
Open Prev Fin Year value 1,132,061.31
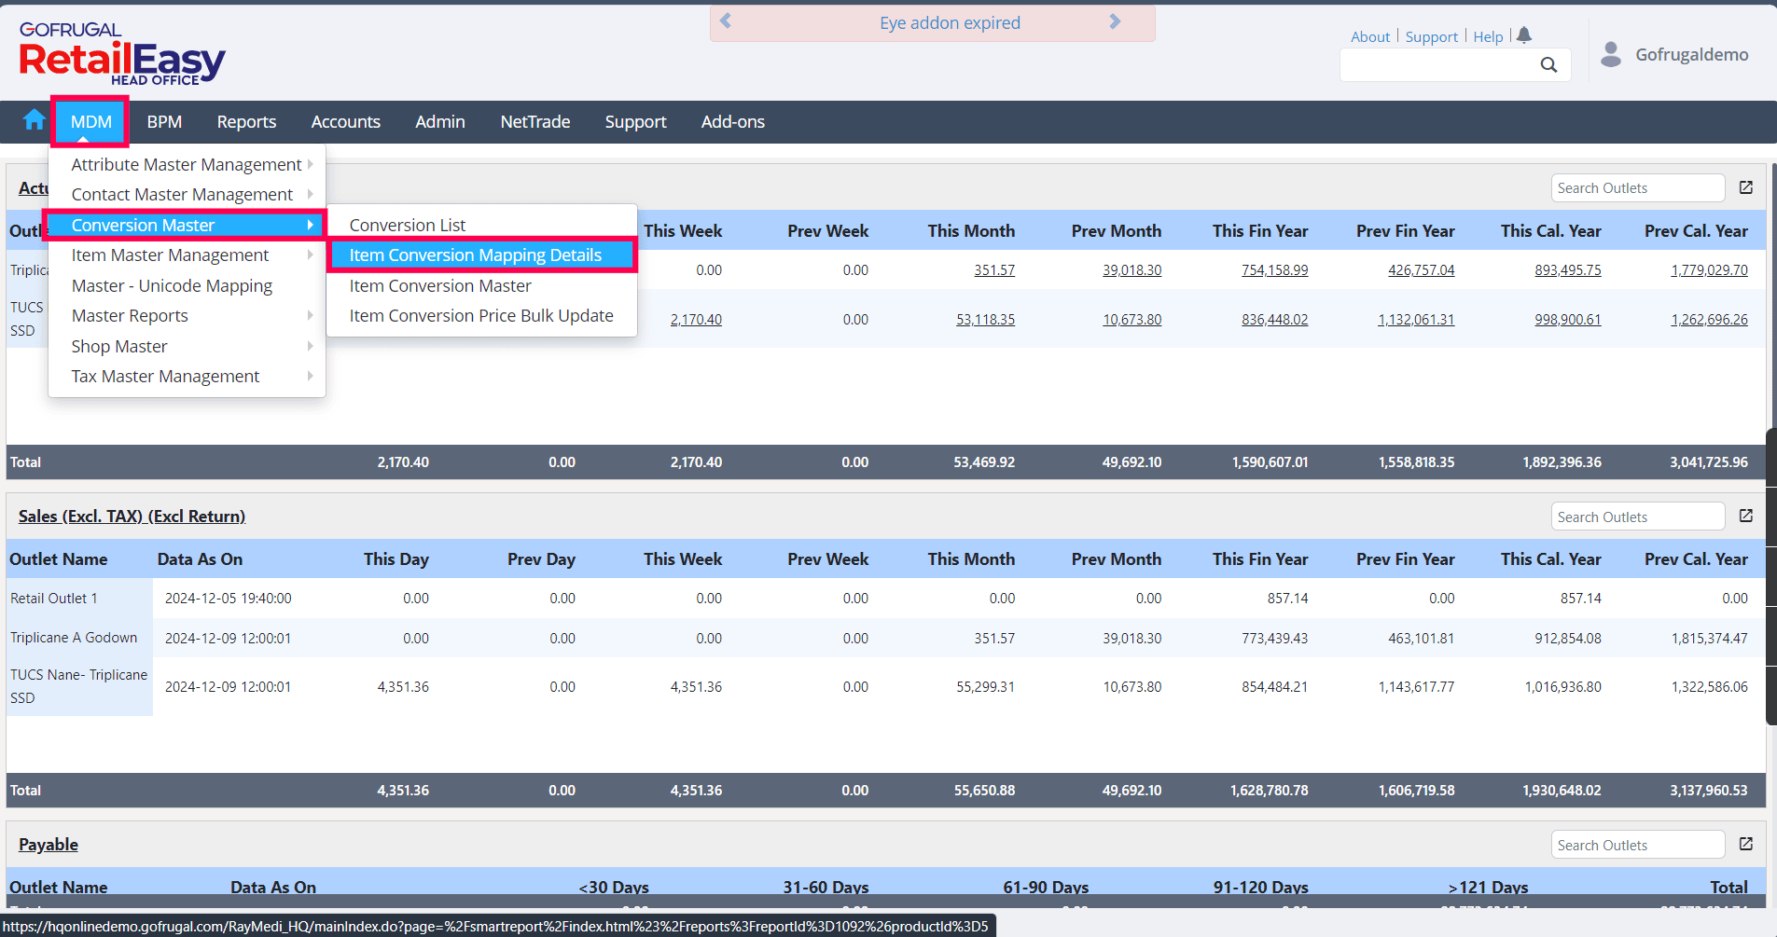(x=1416, y=320)
